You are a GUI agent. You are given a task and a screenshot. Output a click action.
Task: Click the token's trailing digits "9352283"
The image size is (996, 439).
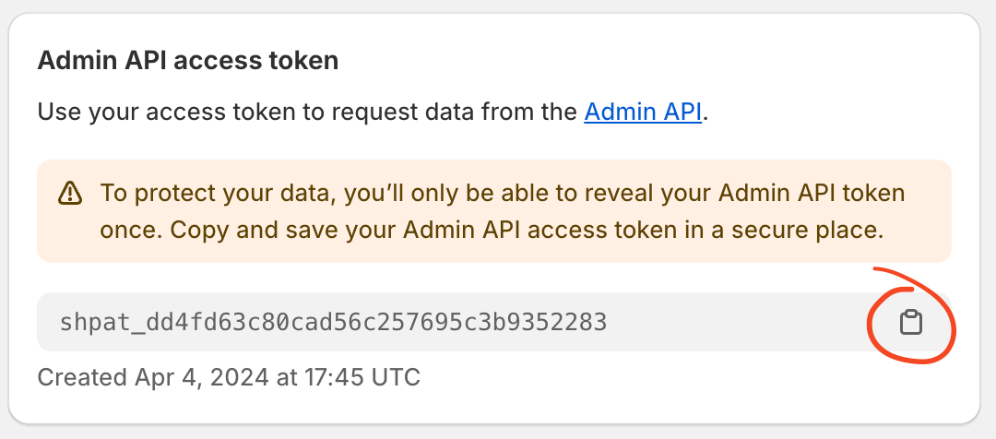555,322
